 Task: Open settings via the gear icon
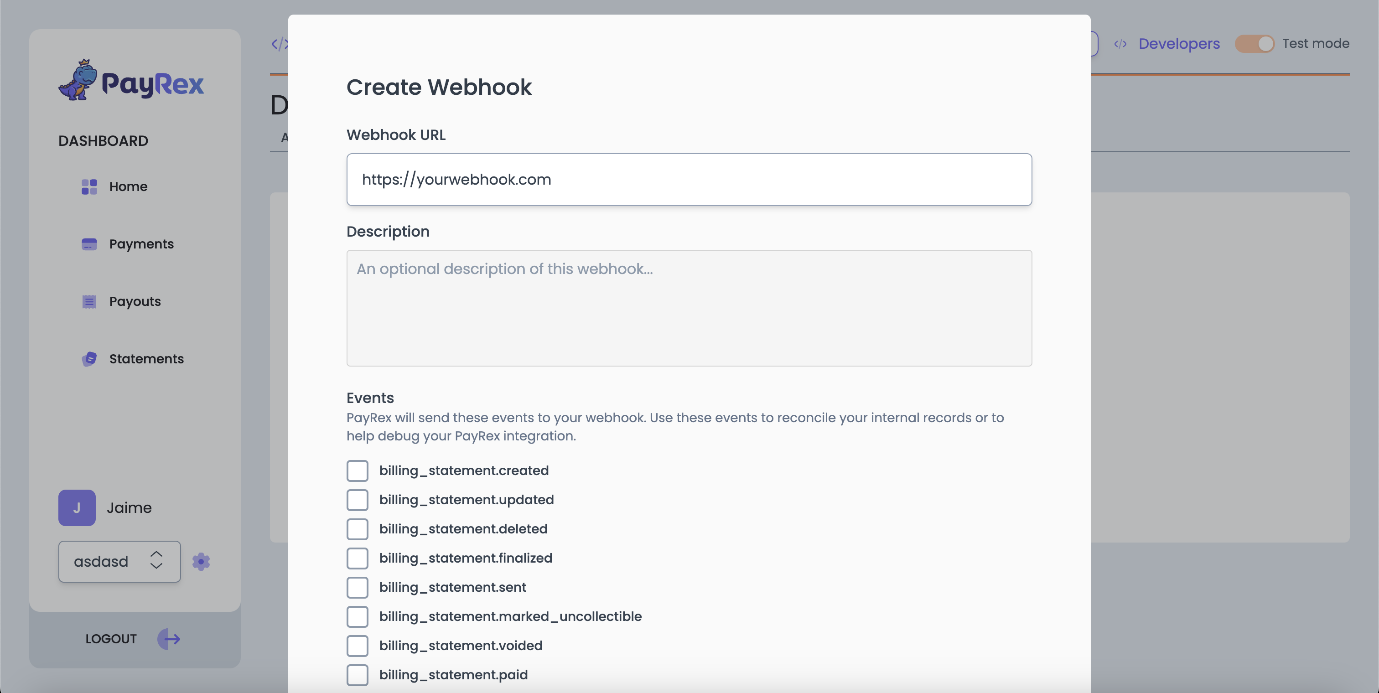coord(201,561)
